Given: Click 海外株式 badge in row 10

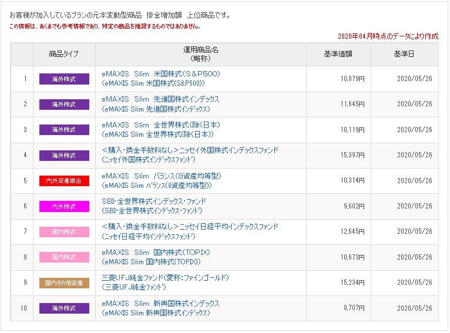Looking at the screenshot, I should (x=64, y=308).
